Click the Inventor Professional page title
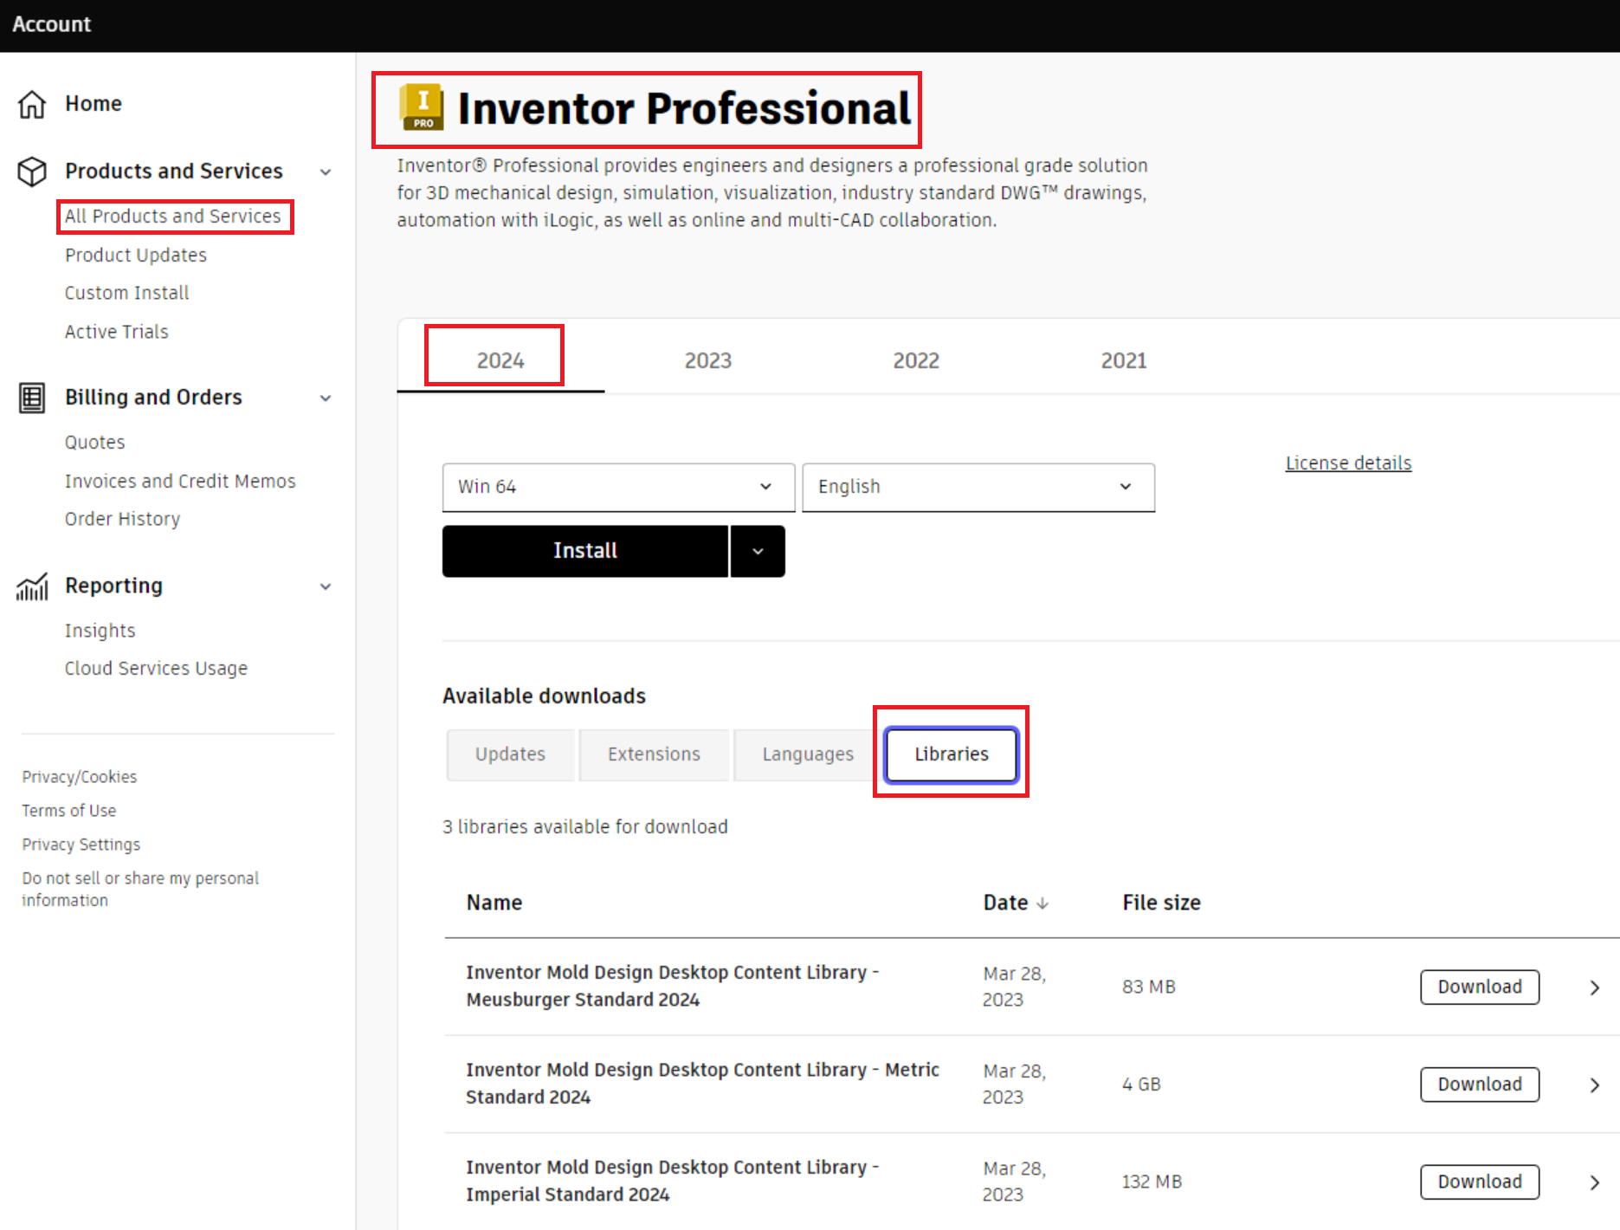 tap(684, 108)
